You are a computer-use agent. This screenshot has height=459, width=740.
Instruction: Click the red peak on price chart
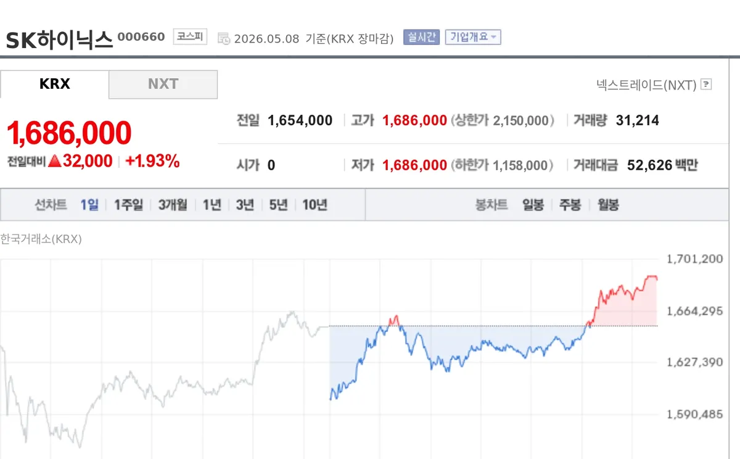pos(652,277)
